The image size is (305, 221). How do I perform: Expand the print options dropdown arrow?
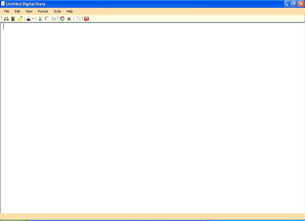click(x=33, y=18)
